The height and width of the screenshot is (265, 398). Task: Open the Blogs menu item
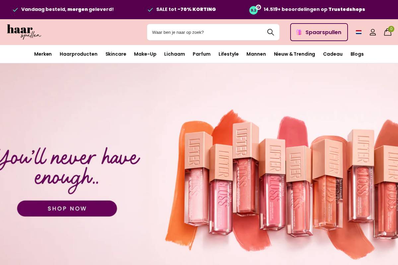[357, 54]
